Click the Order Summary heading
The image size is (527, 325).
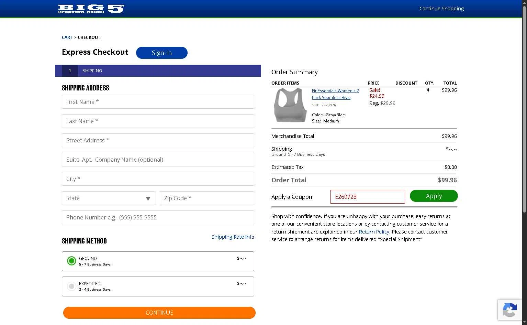[294, 72]
